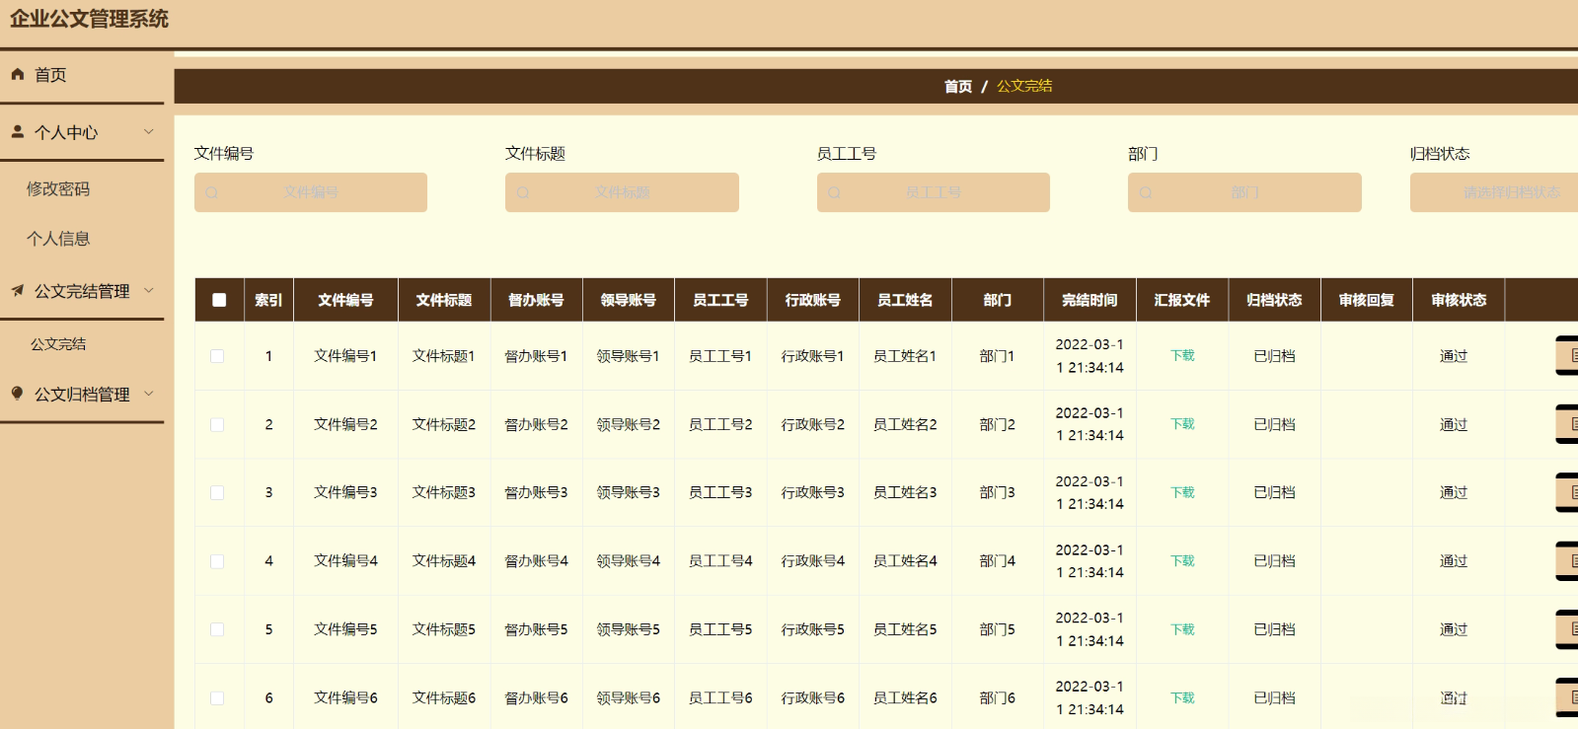Screen dimensions: 1578x729
Task: Click the person icon beside 个人中心
Action: (x=17, y=131)
